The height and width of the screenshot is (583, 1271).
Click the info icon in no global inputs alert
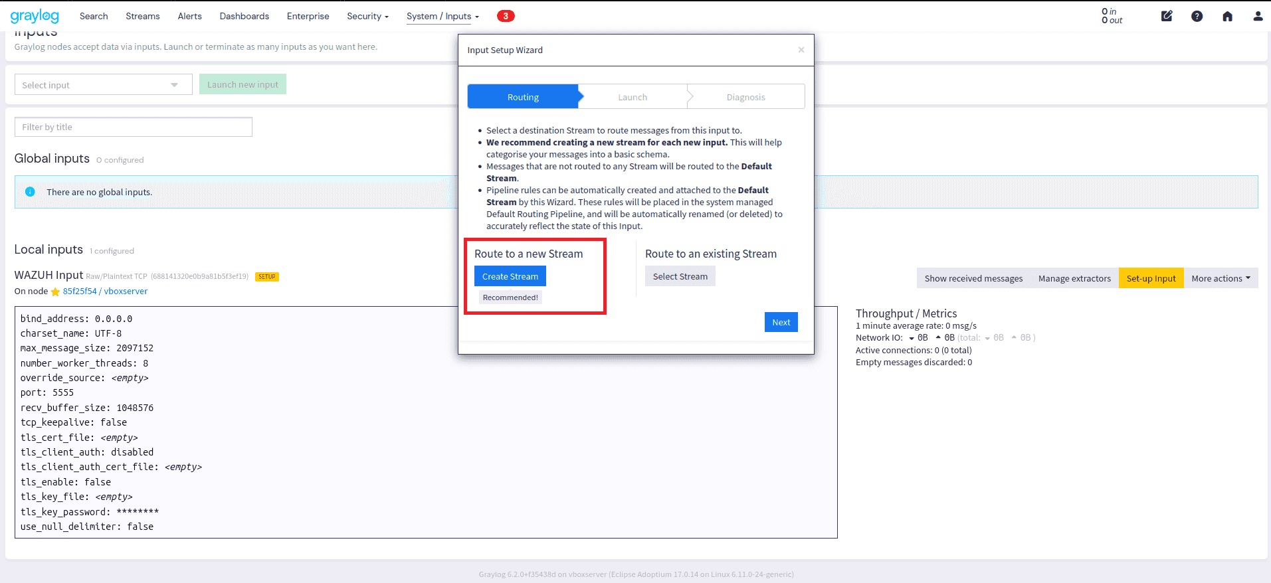[30, 192]
